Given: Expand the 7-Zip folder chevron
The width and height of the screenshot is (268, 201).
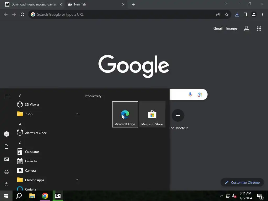Looking at the screenshot, I should 77,114.
